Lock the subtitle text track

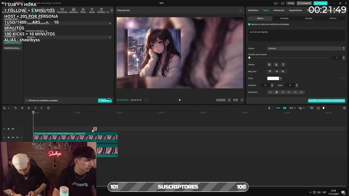tap(8, 129)
